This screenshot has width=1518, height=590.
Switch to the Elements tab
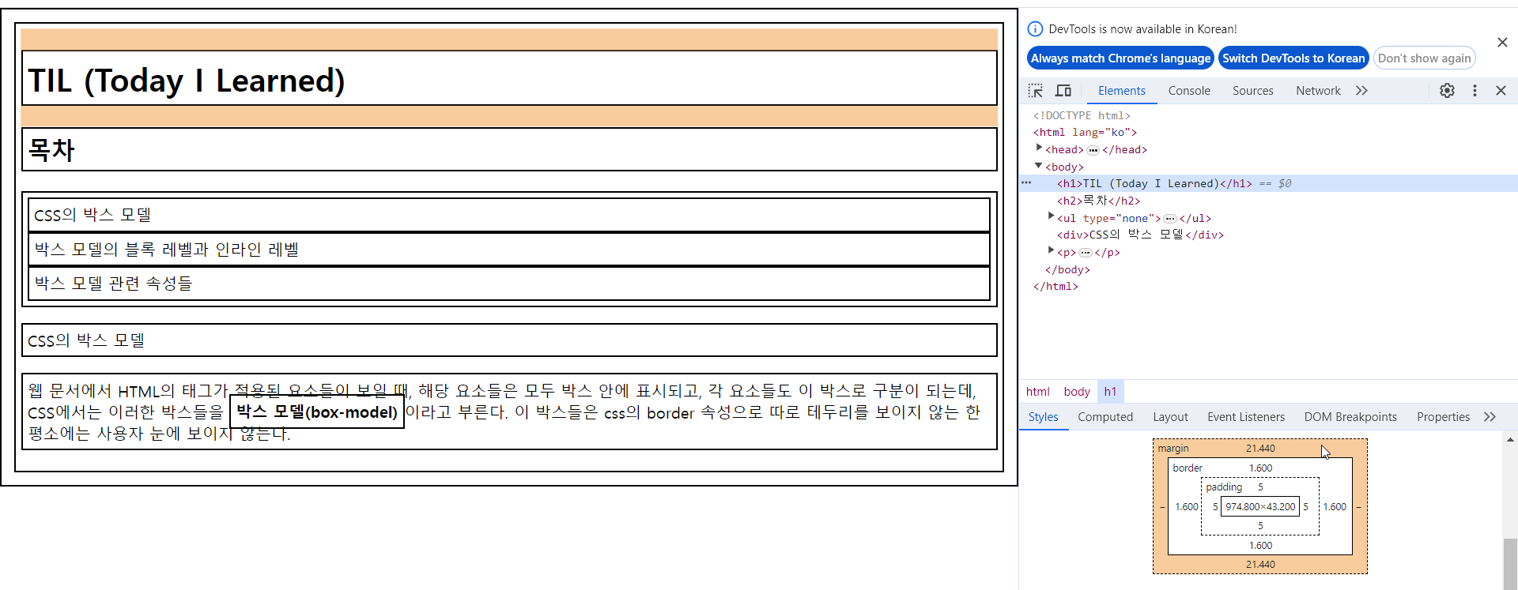1121,91
